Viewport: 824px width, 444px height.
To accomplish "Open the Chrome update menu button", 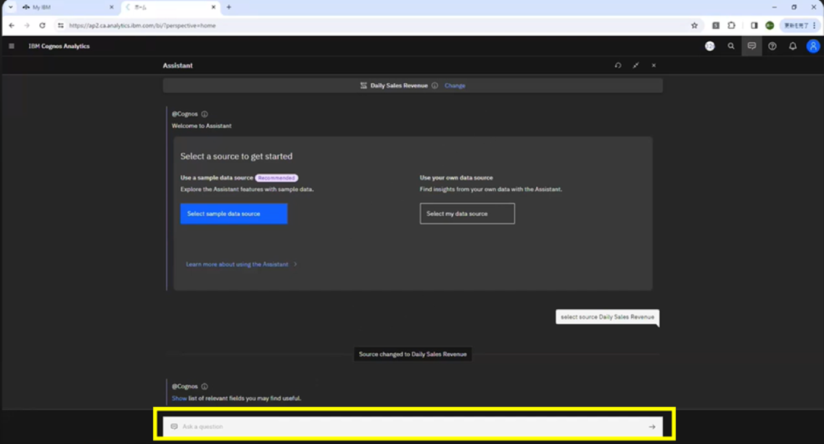I will coord(800,25).
